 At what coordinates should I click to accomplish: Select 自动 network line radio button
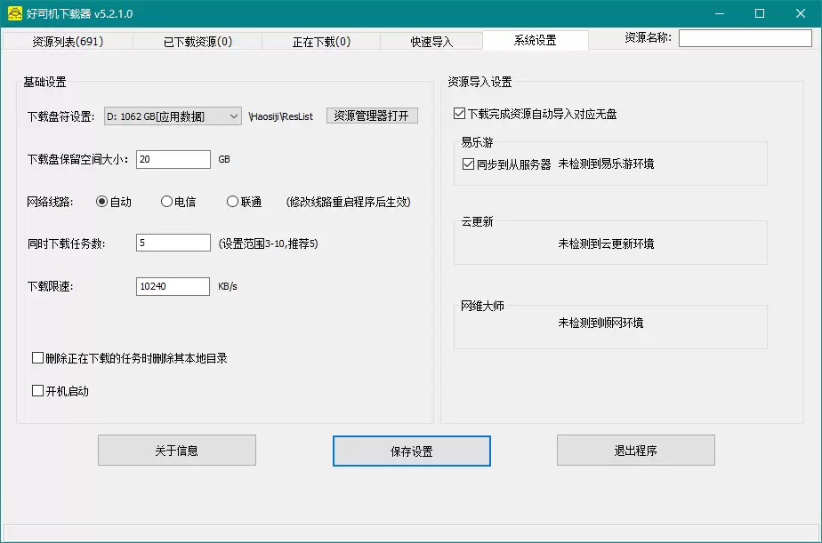(x=114, y=202)
